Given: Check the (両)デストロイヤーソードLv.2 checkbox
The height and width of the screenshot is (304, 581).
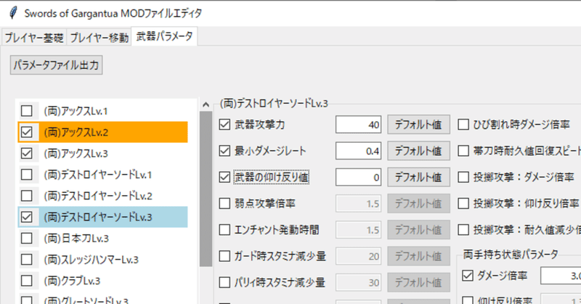Looking at the screenshot, I should (x=27, y=195).
